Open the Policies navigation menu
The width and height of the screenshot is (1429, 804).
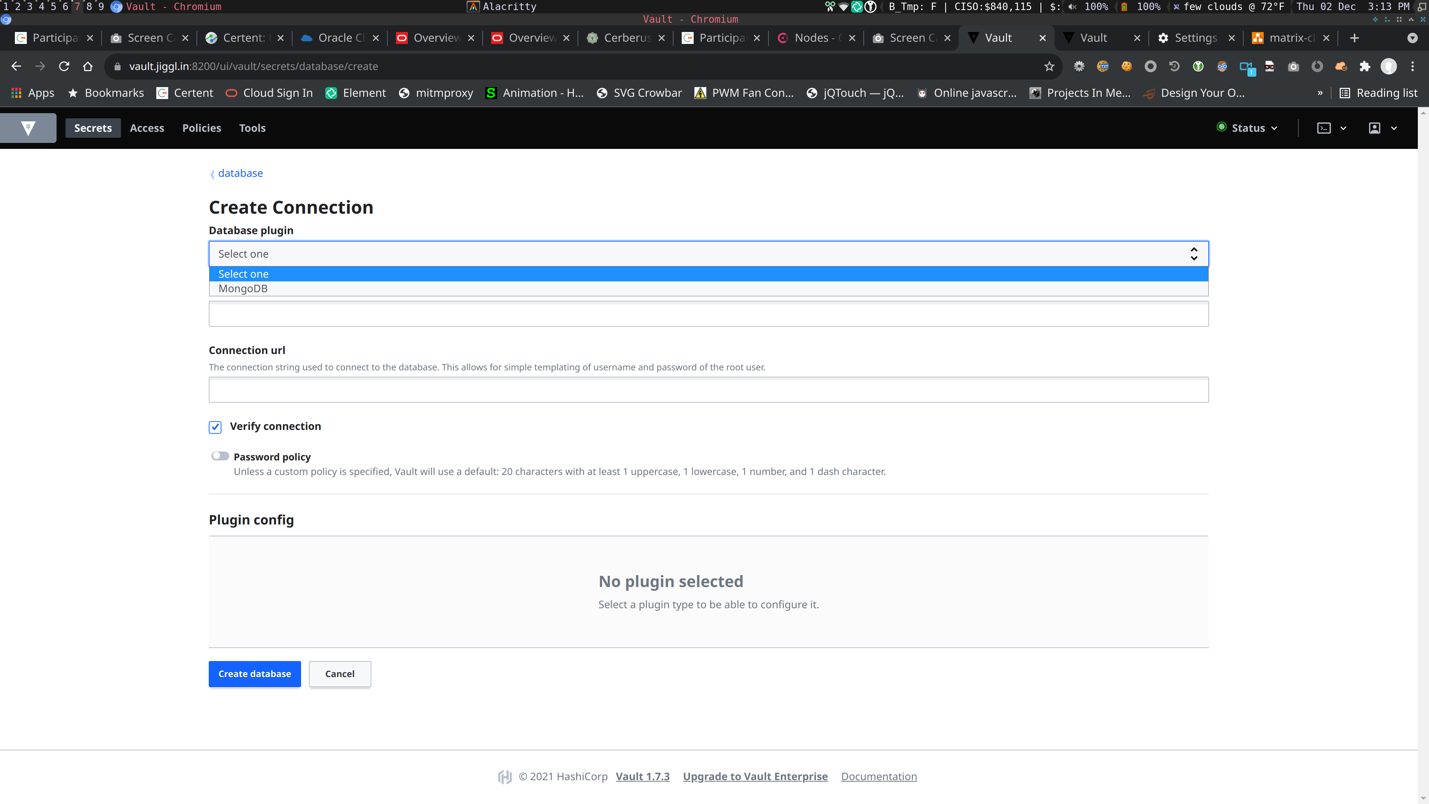click(201, 128)
